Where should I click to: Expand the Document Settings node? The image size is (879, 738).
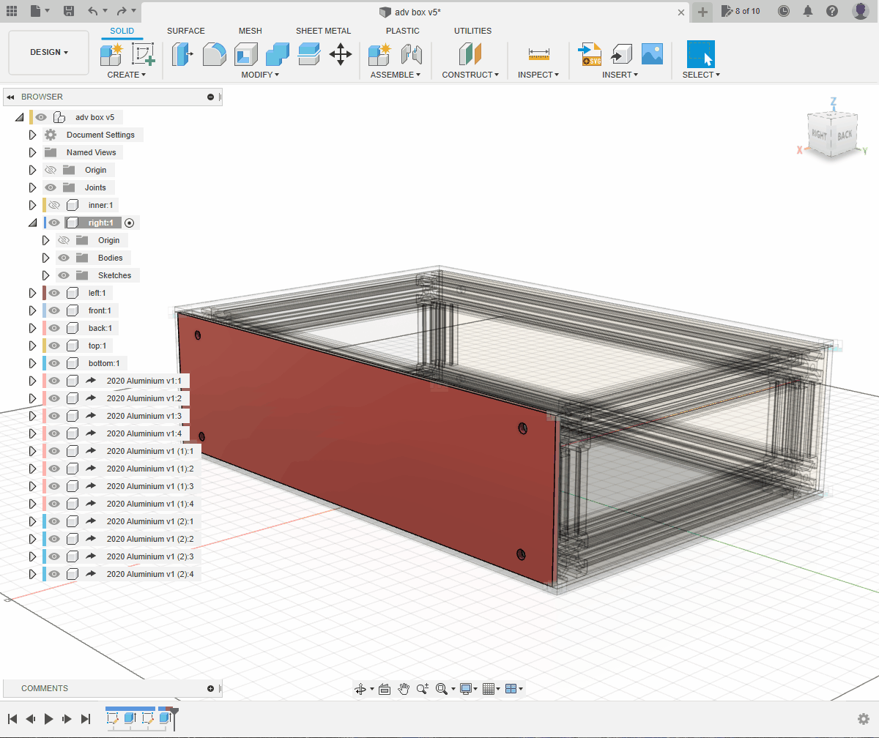pyautogui.click(x=32, y=135)
